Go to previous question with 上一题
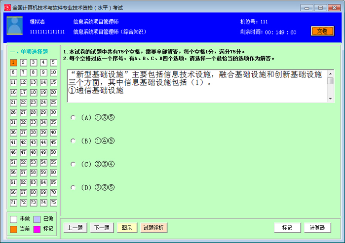Screen dimensions: 345x243 [x=75, y=228]
